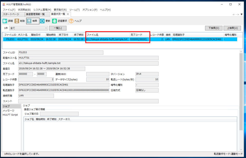Click the 送信要求 (send request) icon

click(54, 21)
